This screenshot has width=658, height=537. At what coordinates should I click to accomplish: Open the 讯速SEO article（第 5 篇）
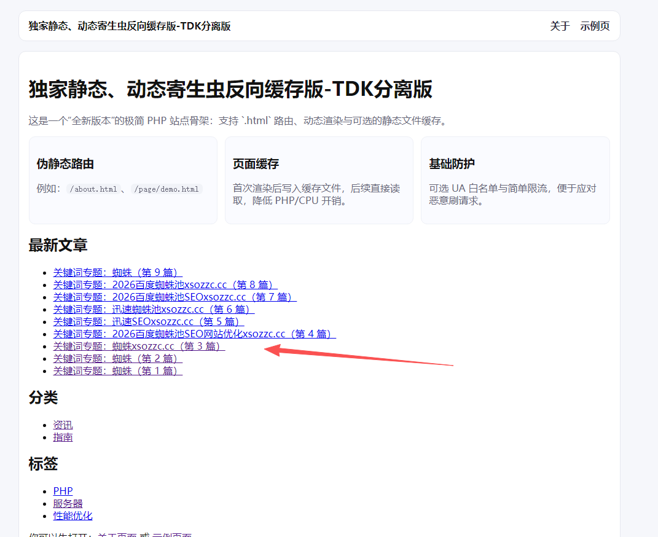click(149, 322)
